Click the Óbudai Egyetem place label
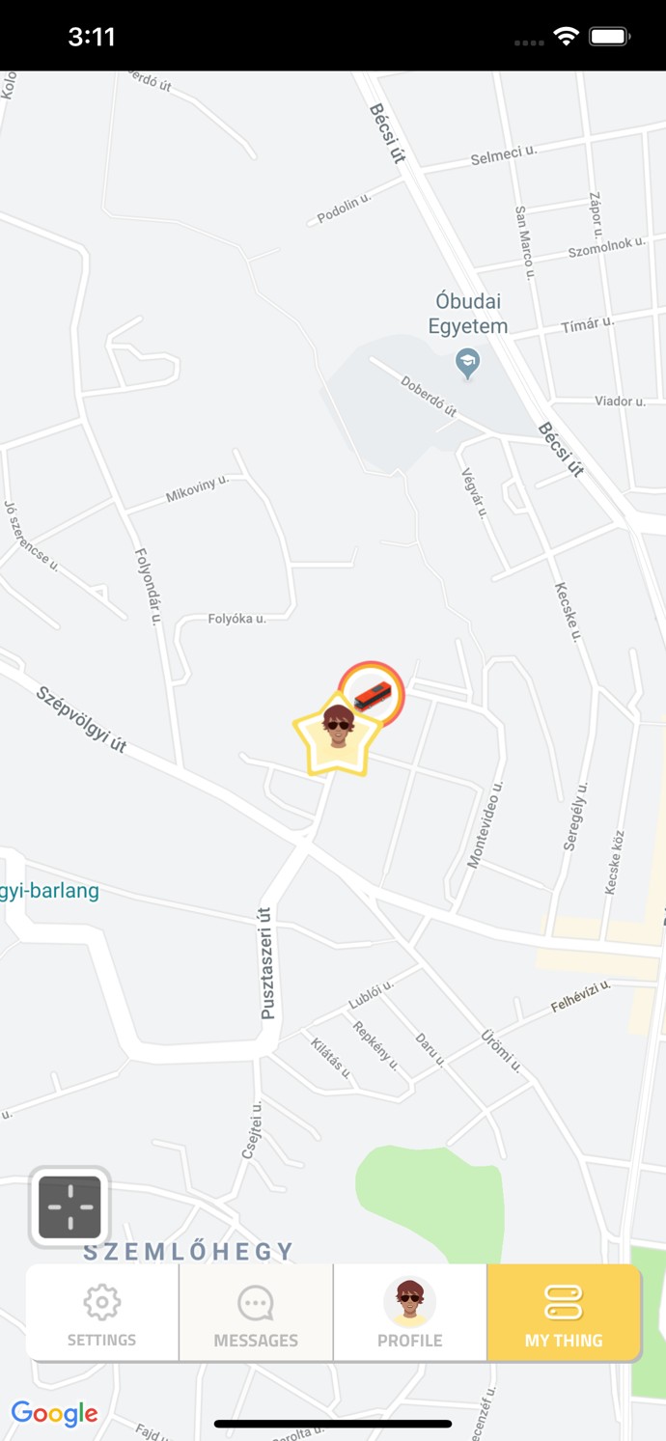Image resolution: width=666 pixels, height=1441 pixels. click(468, 314)
